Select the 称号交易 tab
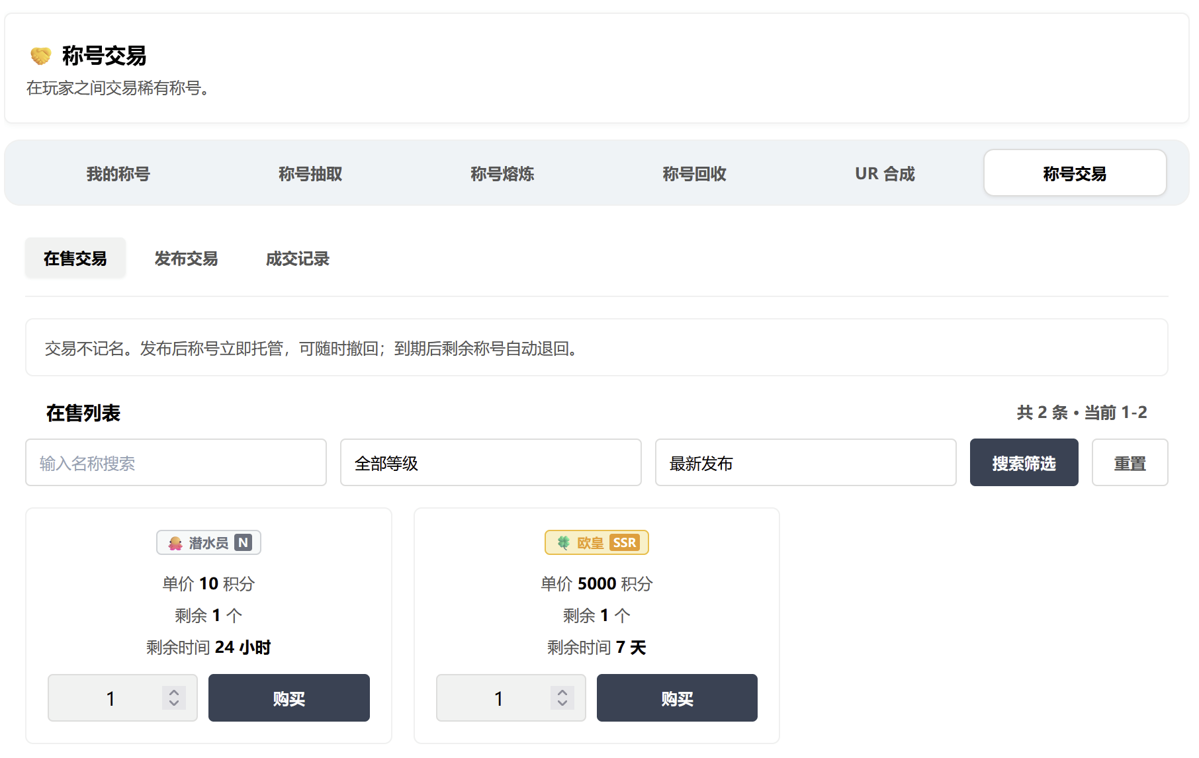1199x758 pixels. point(1075,173)
